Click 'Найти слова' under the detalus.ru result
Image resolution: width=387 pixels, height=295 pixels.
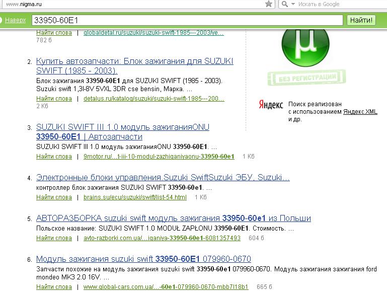coord(54,99)
